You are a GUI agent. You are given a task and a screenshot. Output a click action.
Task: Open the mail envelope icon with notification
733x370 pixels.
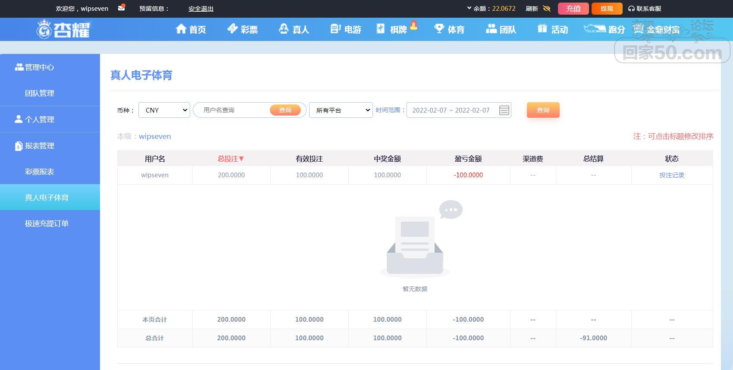pyautogui.click(x=122, y=7)
